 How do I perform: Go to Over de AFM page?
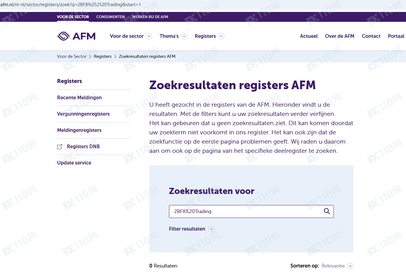tap(340, 36)
